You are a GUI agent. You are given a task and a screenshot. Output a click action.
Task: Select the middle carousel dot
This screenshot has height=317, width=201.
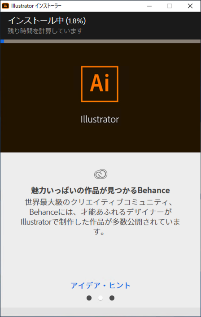[100, 298]
